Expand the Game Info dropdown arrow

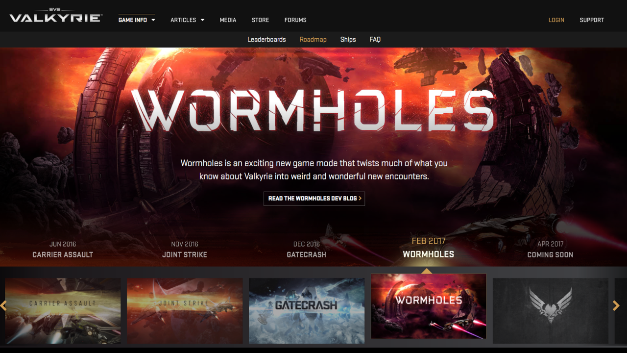click(153, 20)
